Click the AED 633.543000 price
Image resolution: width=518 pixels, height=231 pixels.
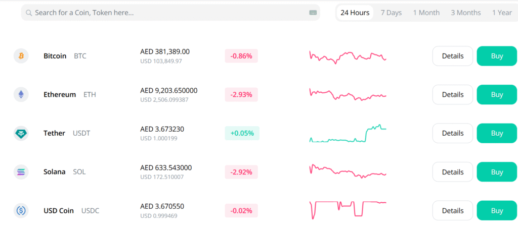tap(166, 167)
